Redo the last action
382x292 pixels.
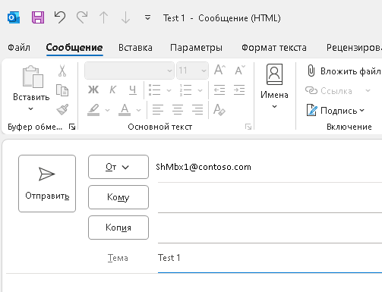(x=82, y=17)
